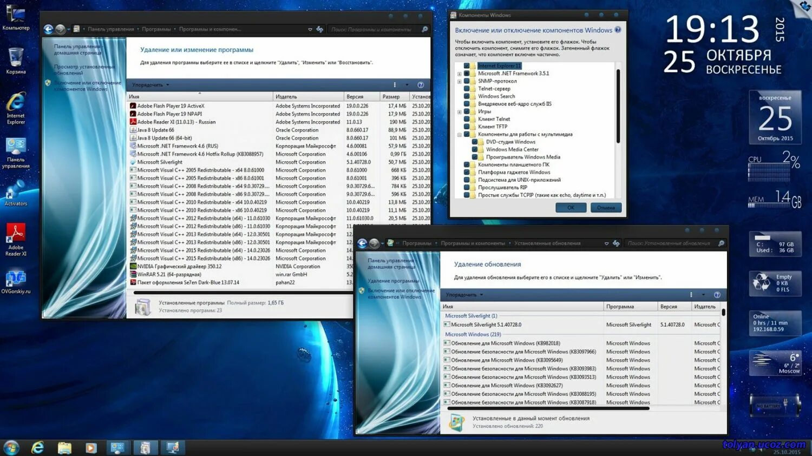The height and width of the screenshot is (456, 812).
Task: Open Windows Media Player taskbar icon
Action: 91,447
